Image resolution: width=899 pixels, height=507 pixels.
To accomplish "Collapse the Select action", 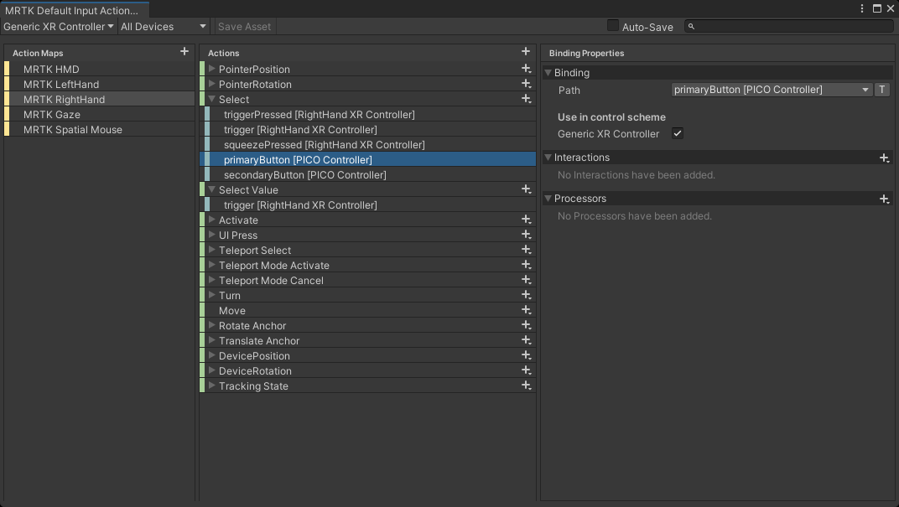I will click(x=211, y=99).
